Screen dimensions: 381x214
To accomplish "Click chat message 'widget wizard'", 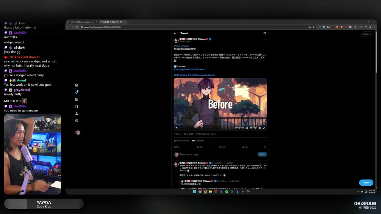I will point(14,42).
